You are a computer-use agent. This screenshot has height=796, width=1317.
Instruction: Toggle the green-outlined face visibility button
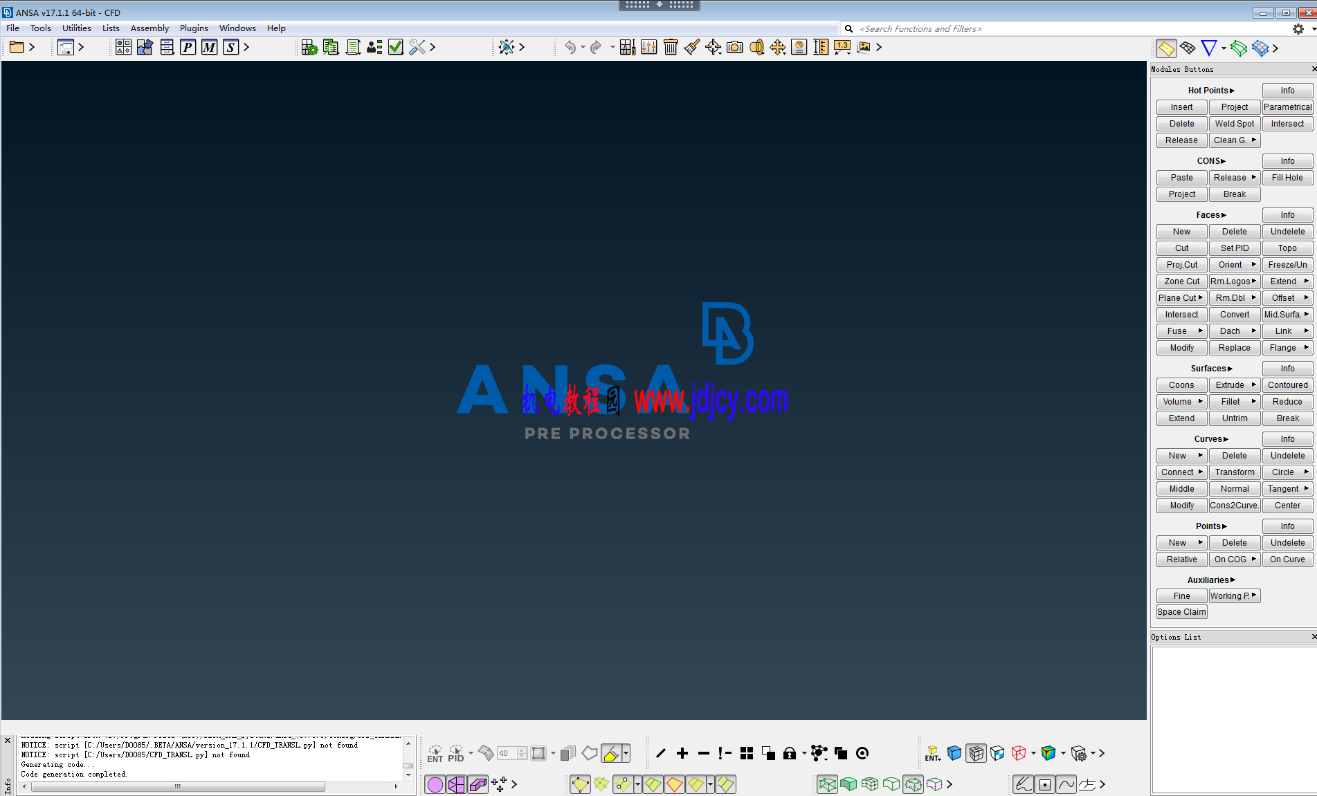pyautogui.click(x=653, y=784)
